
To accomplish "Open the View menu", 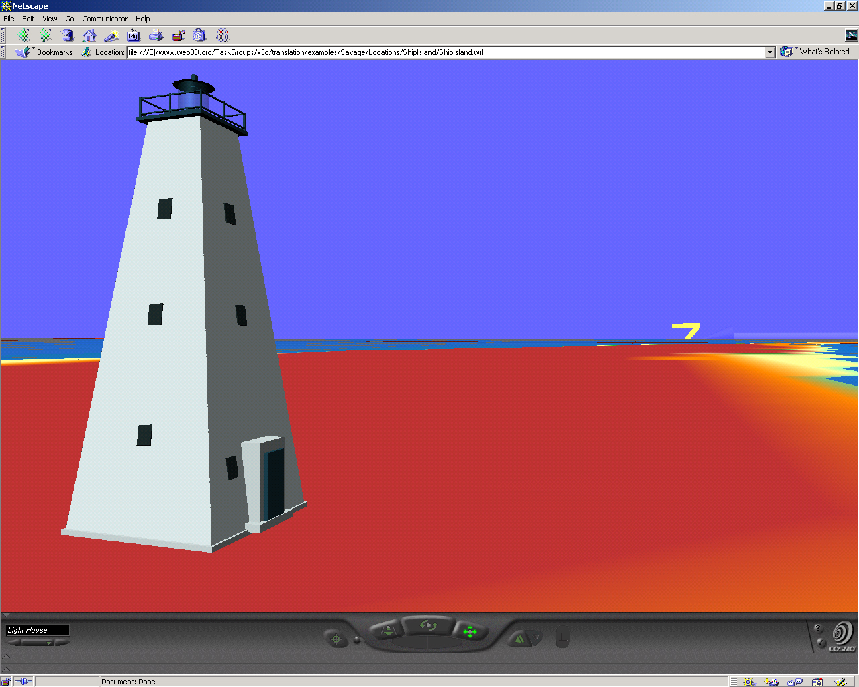I will coord(50,19).
